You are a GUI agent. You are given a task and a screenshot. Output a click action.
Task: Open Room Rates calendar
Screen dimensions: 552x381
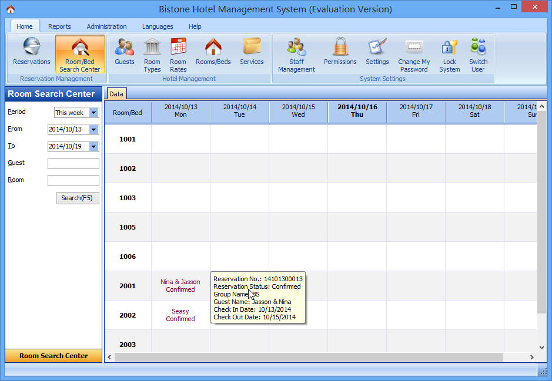click(178, 55)
